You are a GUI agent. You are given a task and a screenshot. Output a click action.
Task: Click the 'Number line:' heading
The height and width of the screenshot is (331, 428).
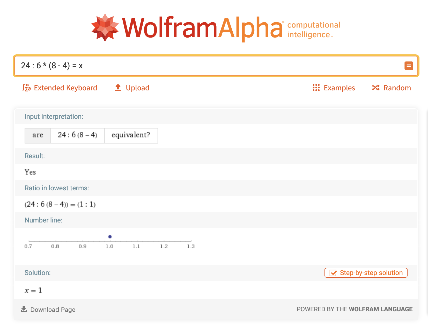click(43, 220)
